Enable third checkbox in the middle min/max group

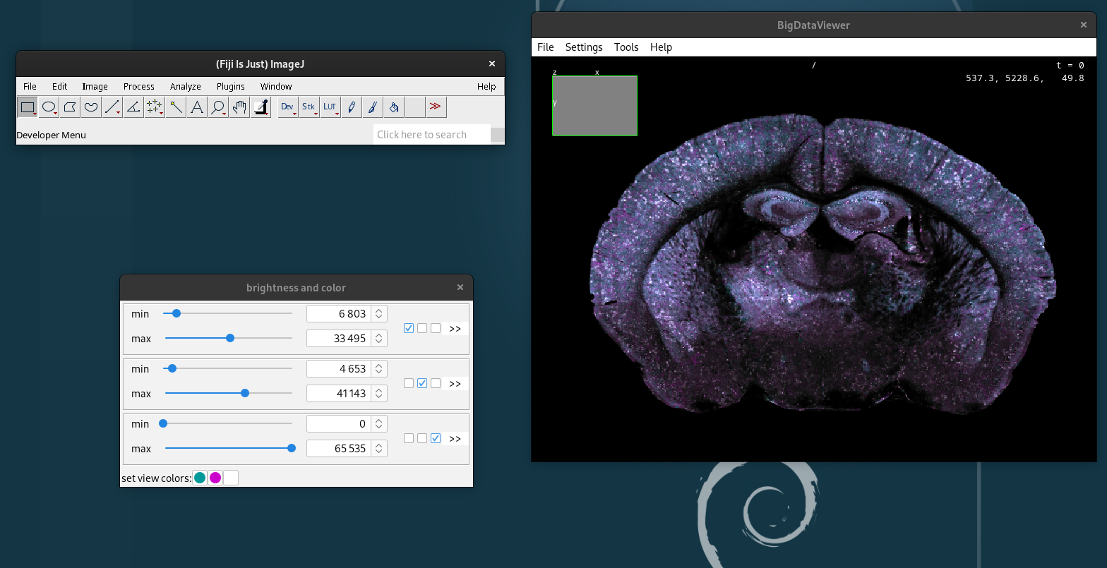coord(436,383)
